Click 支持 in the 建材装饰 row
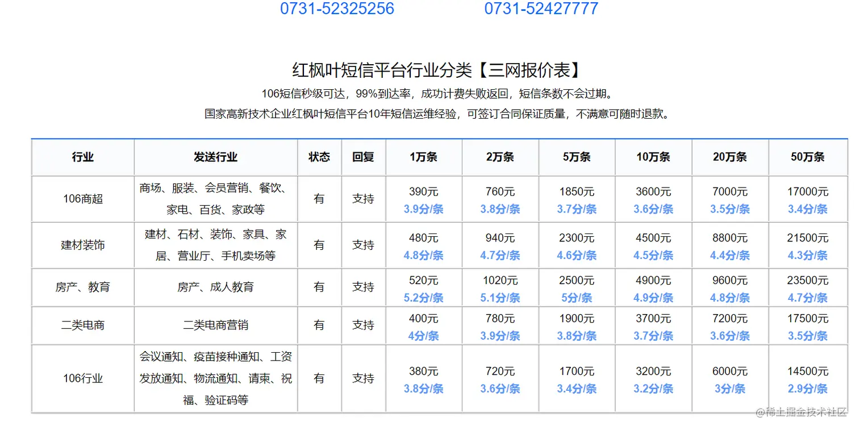Image resolution: width=859 pixels, height=430 pixels. [364, 245]
